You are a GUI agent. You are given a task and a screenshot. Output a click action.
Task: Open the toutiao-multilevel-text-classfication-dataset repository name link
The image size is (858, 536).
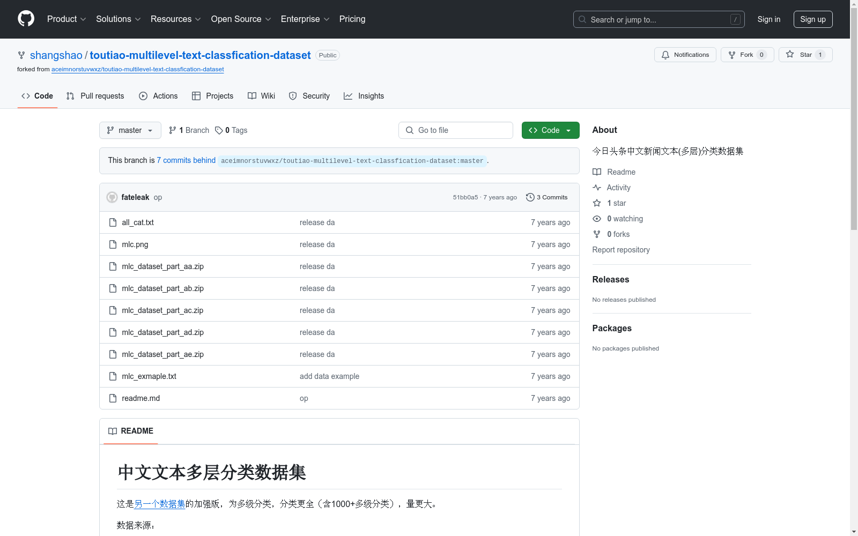201,55
